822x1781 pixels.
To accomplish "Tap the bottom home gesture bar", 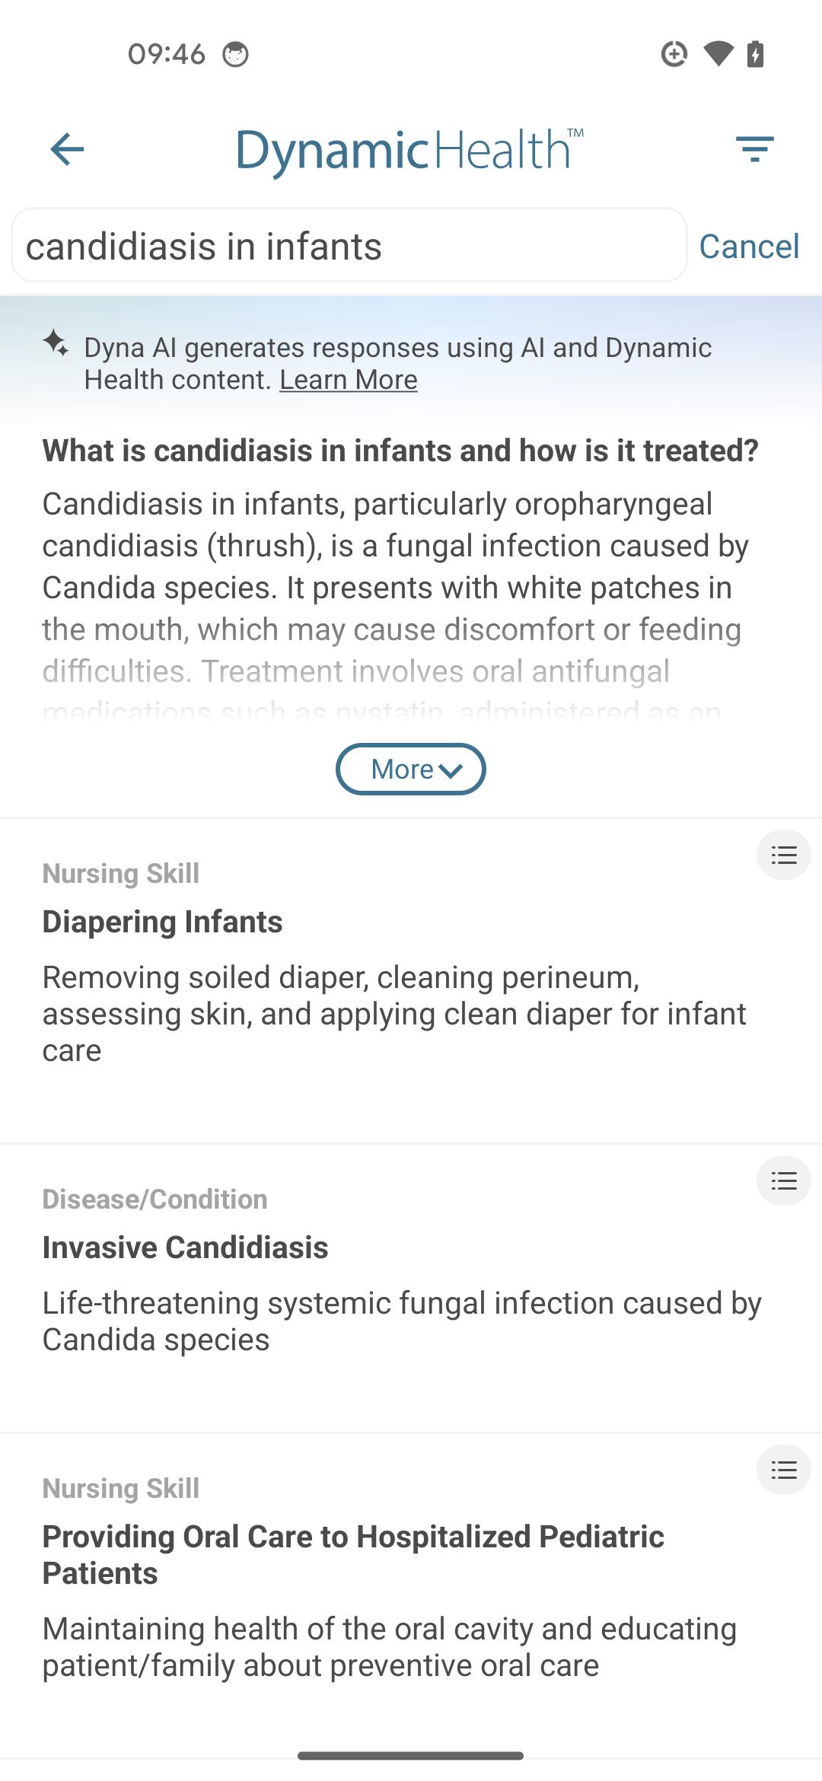I will click(410, 1756).
